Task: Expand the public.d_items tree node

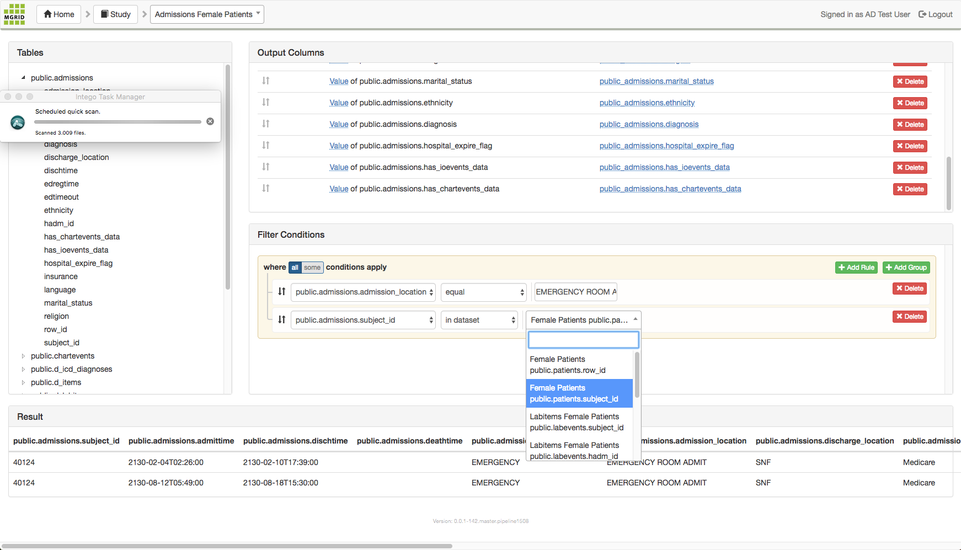Action: 23,382
